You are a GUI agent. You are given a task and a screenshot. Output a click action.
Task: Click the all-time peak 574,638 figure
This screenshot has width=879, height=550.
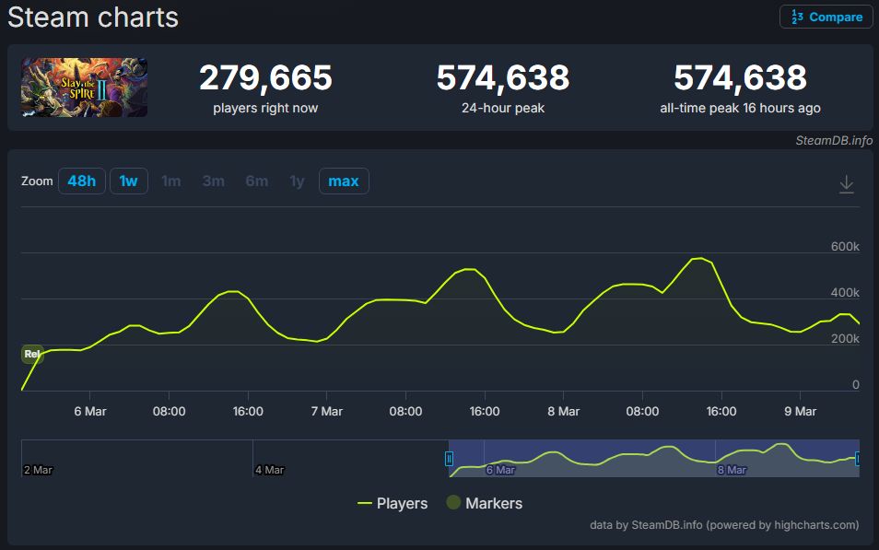740,78
